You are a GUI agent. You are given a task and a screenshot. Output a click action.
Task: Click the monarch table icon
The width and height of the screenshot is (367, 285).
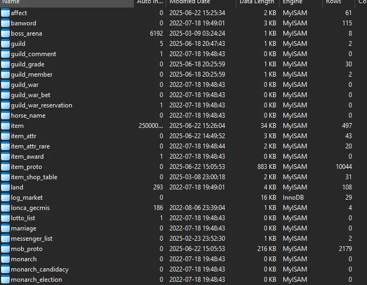[5, 259]
